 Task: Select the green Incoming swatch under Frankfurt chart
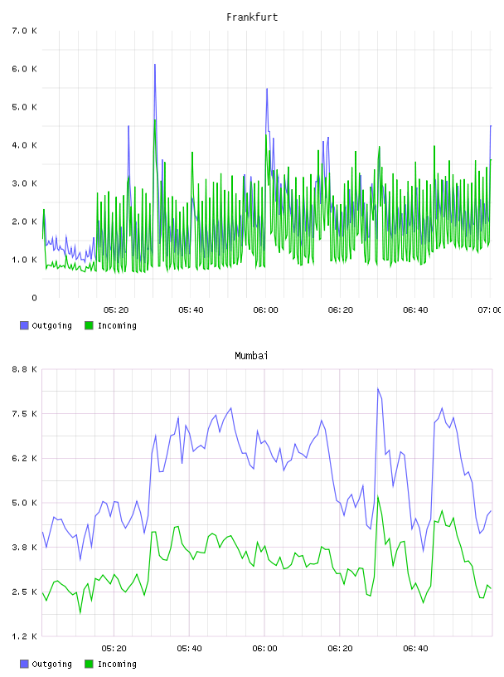tap(89, 325)
